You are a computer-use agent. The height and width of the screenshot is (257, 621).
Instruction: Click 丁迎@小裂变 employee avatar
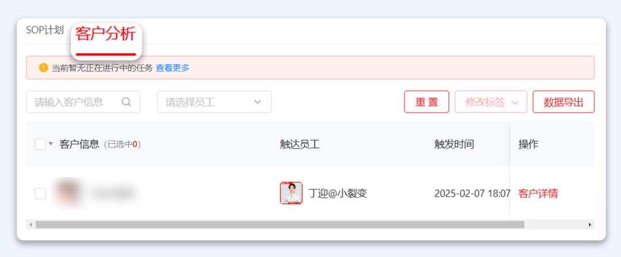(291, 193)
